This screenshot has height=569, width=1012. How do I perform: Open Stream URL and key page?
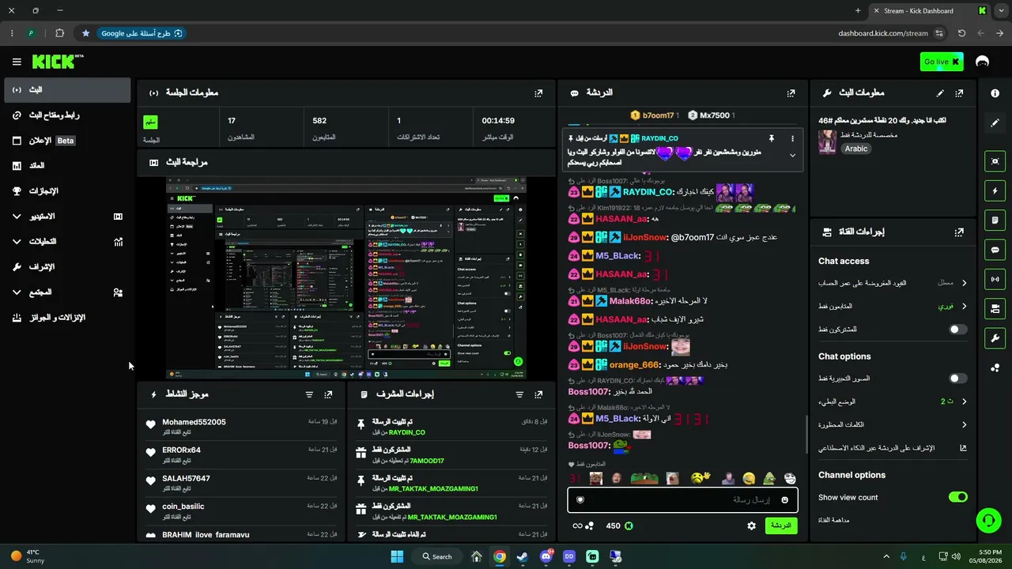[67, 115]
